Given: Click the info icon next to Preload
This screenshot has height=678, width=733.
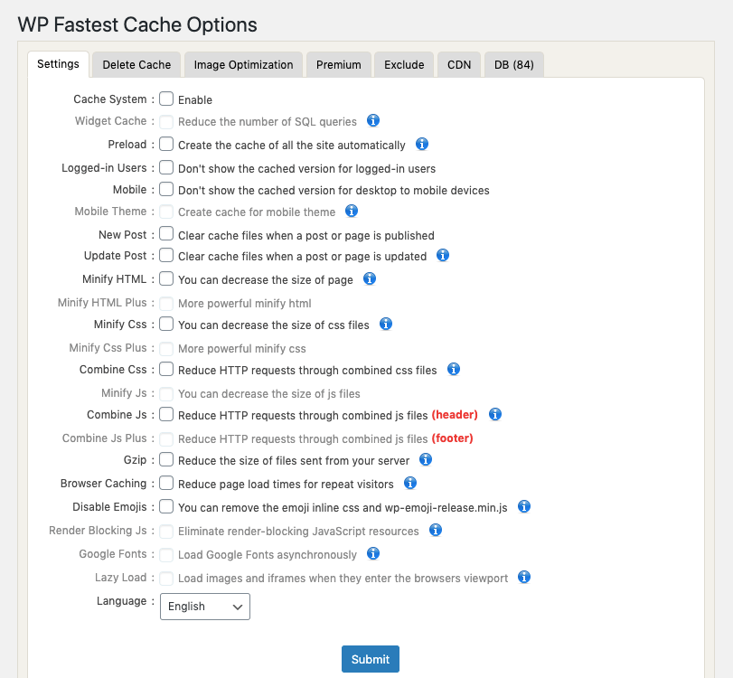Looking at the screenshot, I should (x=420, y=144).
